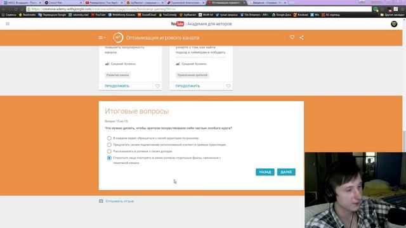Select first answer about addressing audience differently
406x228 pixels.
coord(109,138)
